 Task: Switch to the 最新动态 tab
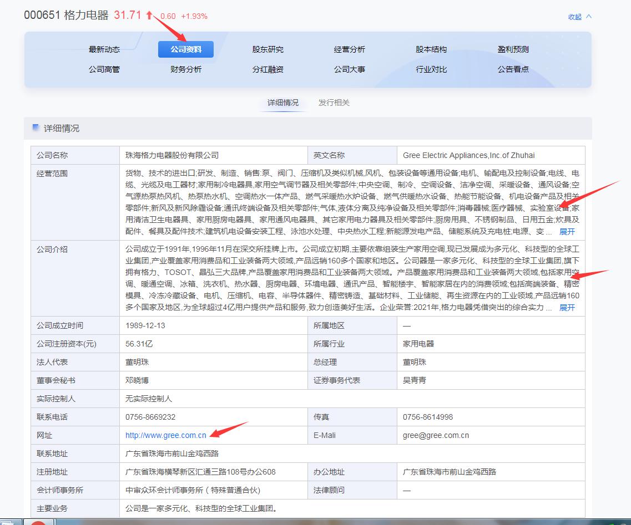(x=104, y=49)
